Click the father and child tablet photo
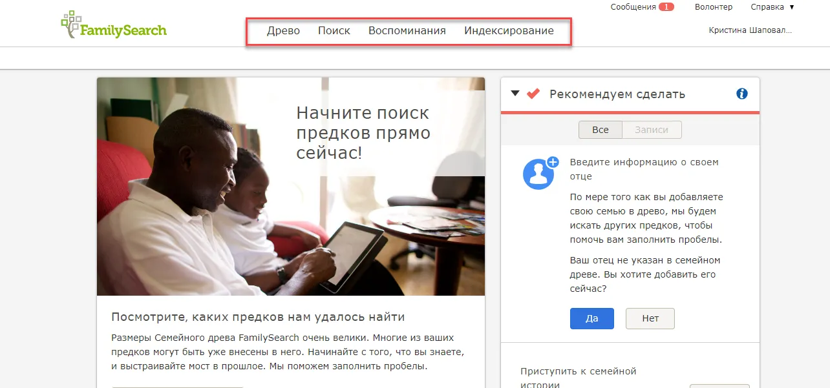Screen dimensions: 830x388 291,187
